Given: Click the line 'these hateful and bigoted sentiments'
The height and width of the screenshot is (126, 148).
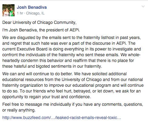Looking at the screenshot, I should (52, 66).
